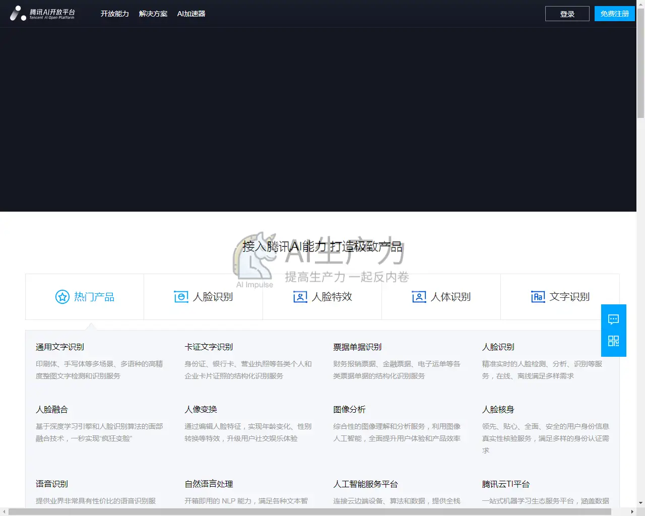This screenshot has height=516, width=645.
Task: Open the 开放能力 menu
Action: click(114, 14)
